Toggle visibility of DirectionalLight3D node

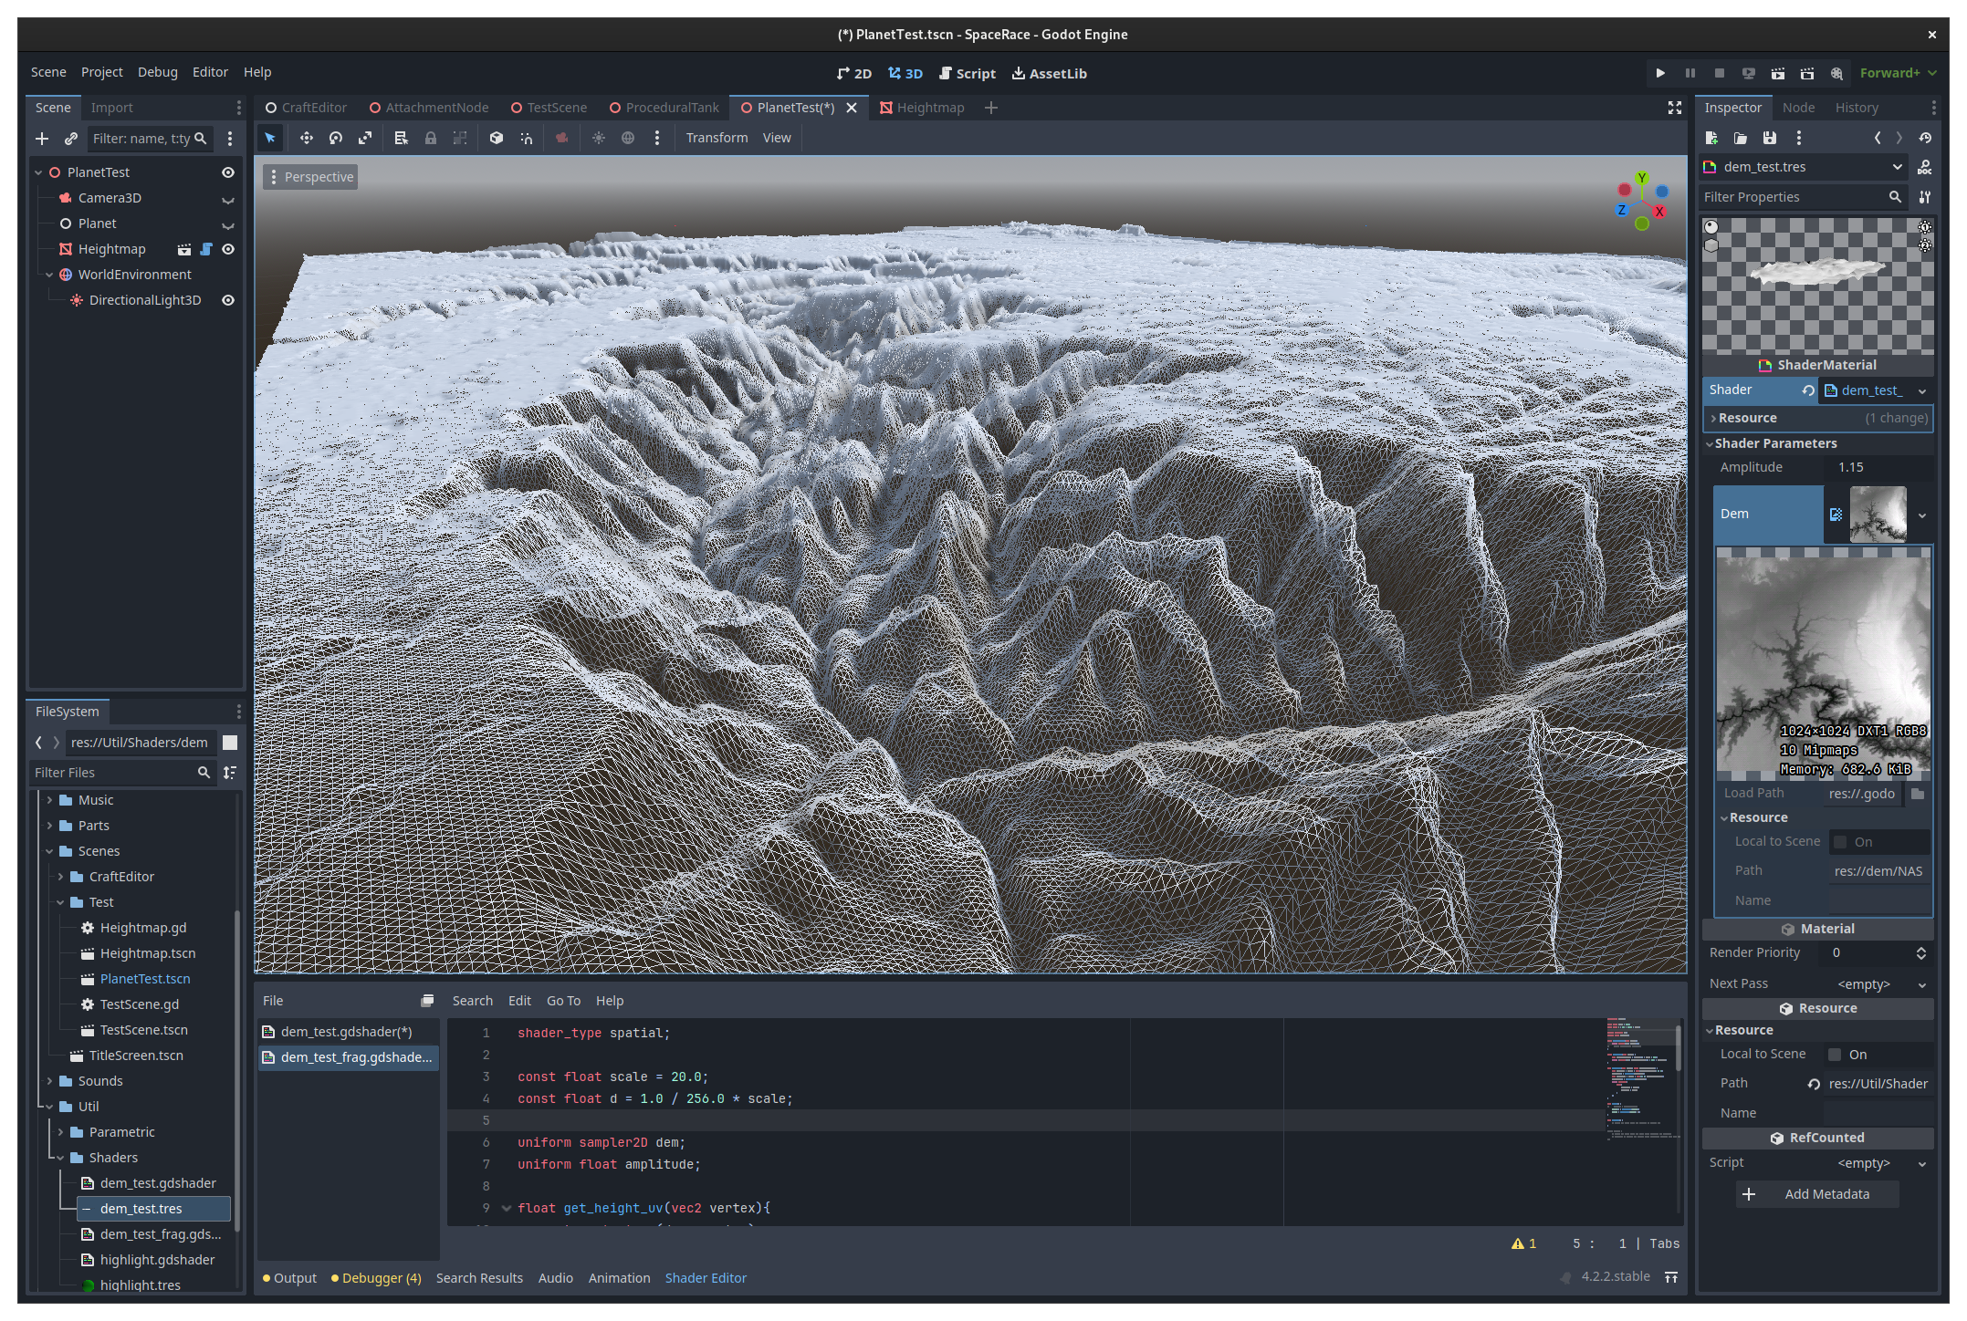[x=228, y=300]
